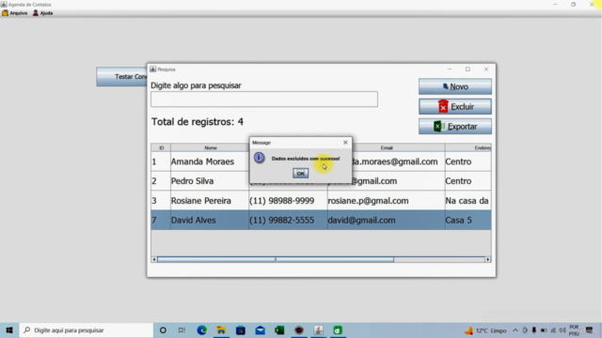This screenshot has height=338, width=602.
Task: Click the Testar Conexão button behind Pesquisa
Action: tap(121, 77)
